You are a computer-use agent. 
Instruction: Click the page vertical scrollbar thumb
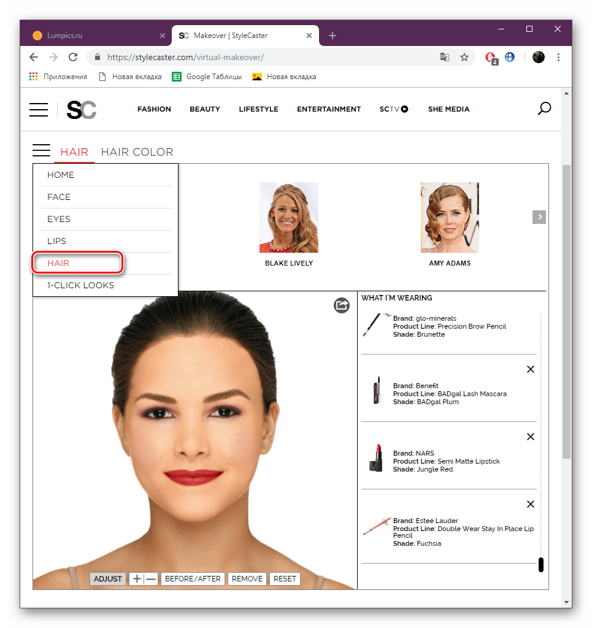point(566,312)
